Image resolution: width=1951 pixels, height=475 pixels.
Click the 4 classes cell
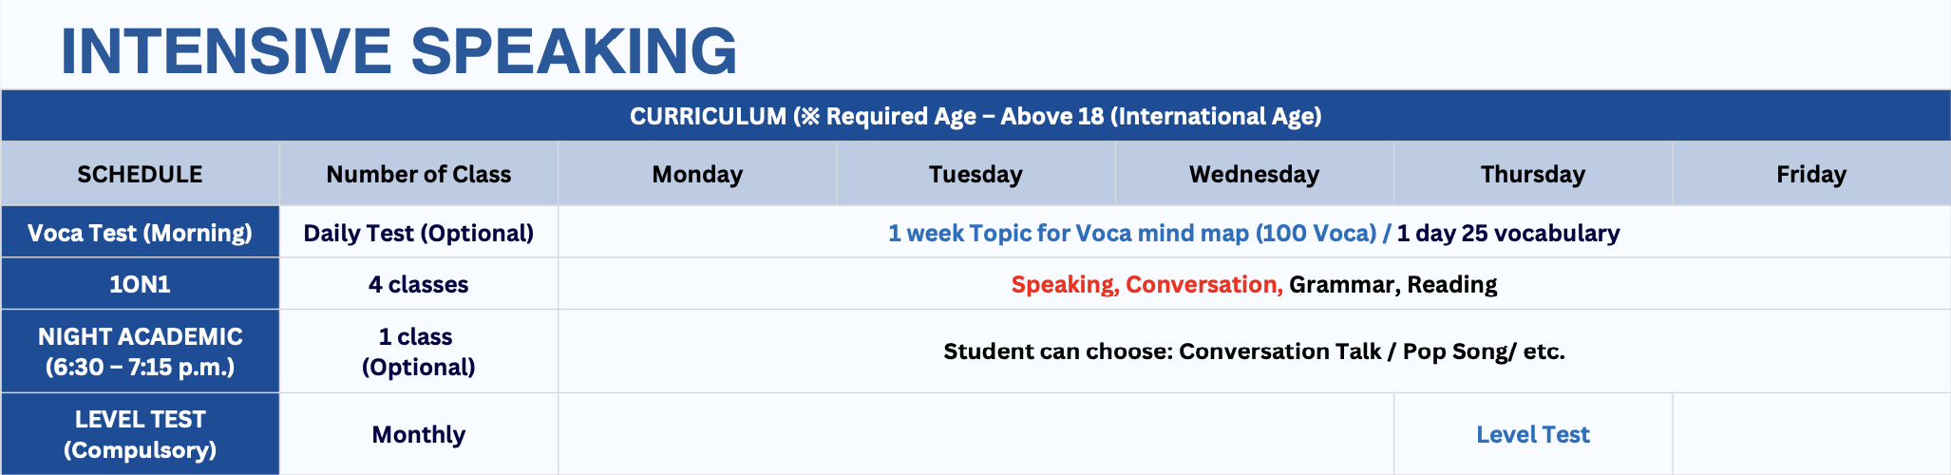[x=418, y=284]
